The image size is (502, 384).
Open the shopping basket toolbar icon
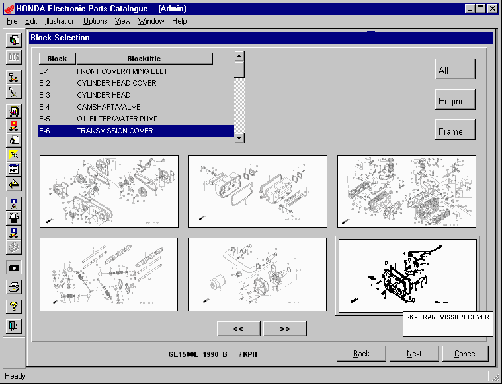pyautogui.click(x=14, y=111)
